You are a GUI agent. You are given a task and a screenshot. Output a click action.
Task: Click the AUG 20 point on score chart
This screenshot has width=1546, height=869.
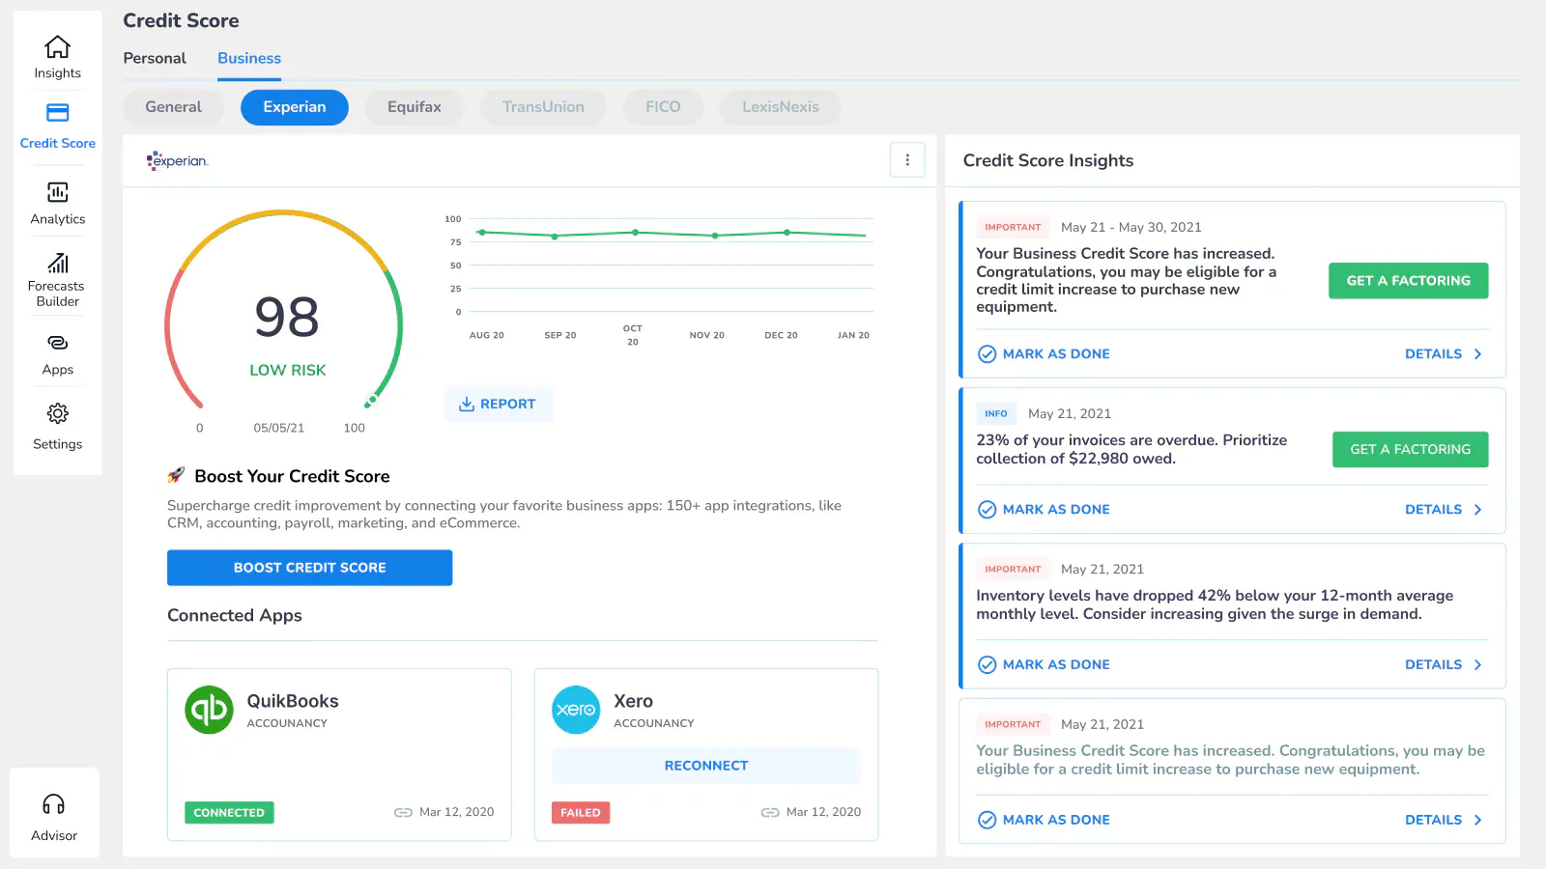(x=482, y=232)
